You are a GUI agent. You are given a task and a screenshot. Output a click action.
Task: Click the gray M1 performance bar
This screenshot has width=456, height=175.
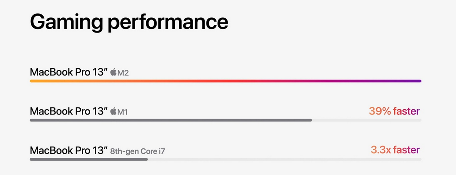[x=171, y=120]
